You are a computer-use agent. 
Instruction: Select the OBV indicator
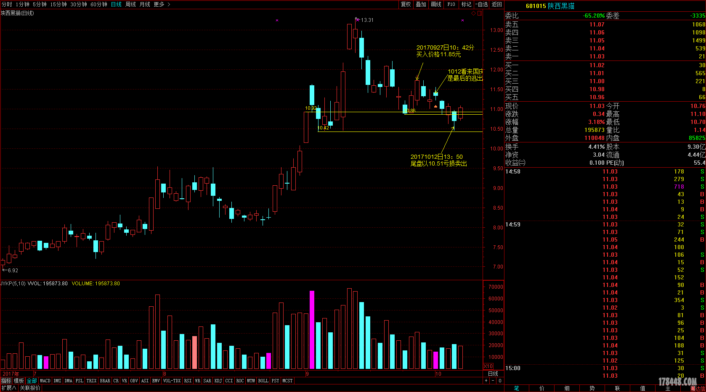(x=134, y=381)
